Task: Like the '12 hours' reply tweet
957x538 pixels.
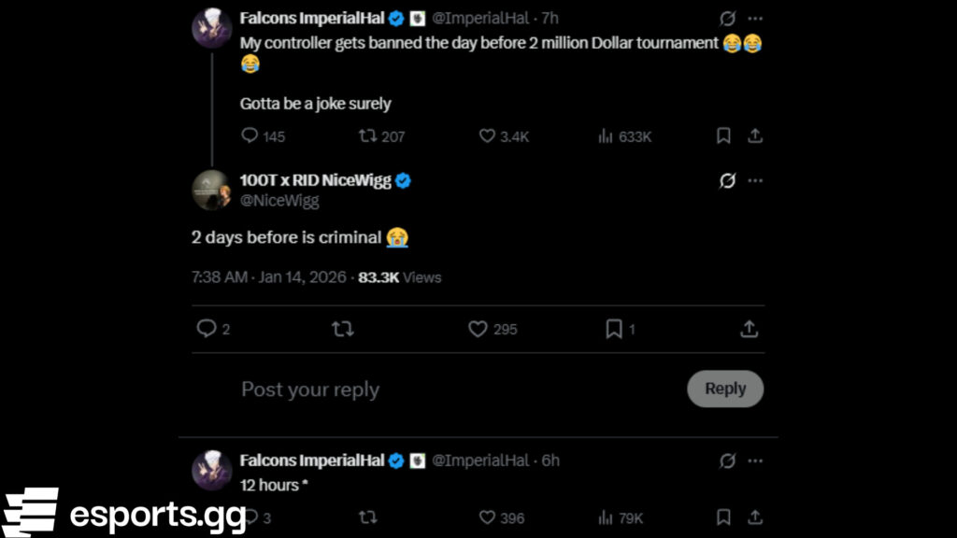Action: [x=487, y=517]
